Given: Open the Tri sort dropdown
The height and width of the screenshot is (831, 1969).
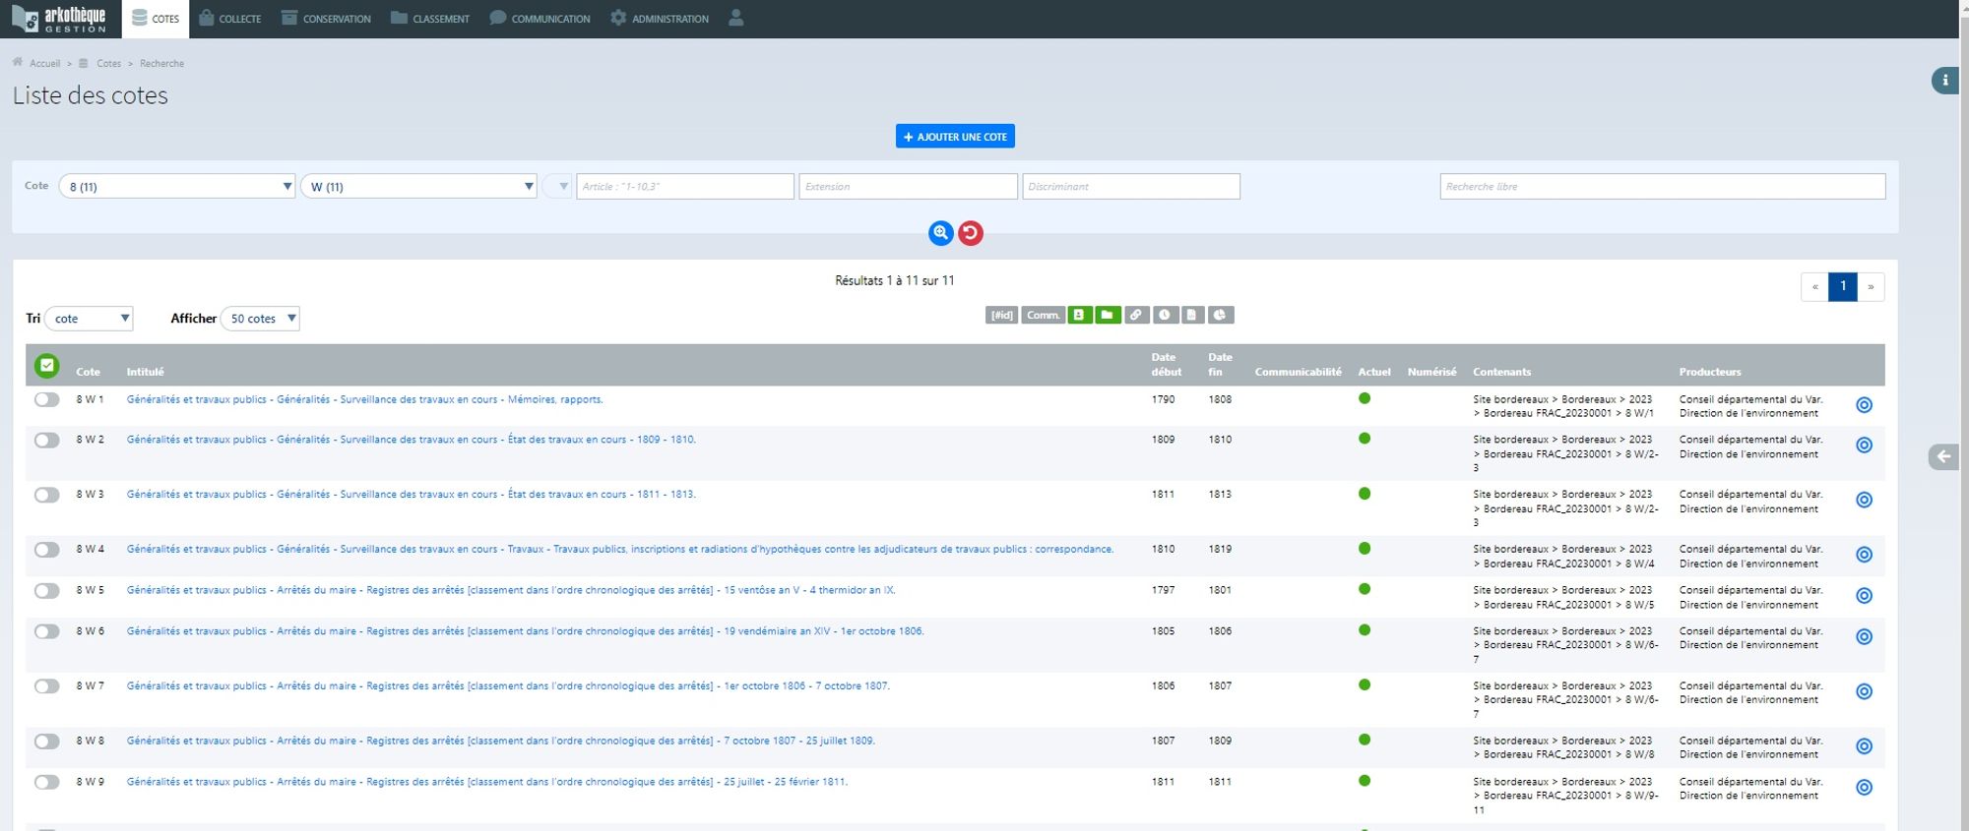Looking at the screenshot, I should click(90, 319).
